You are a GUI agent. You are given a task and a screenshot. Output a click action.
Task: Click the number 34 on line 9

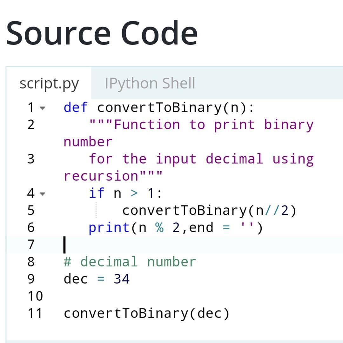point(122,279)
